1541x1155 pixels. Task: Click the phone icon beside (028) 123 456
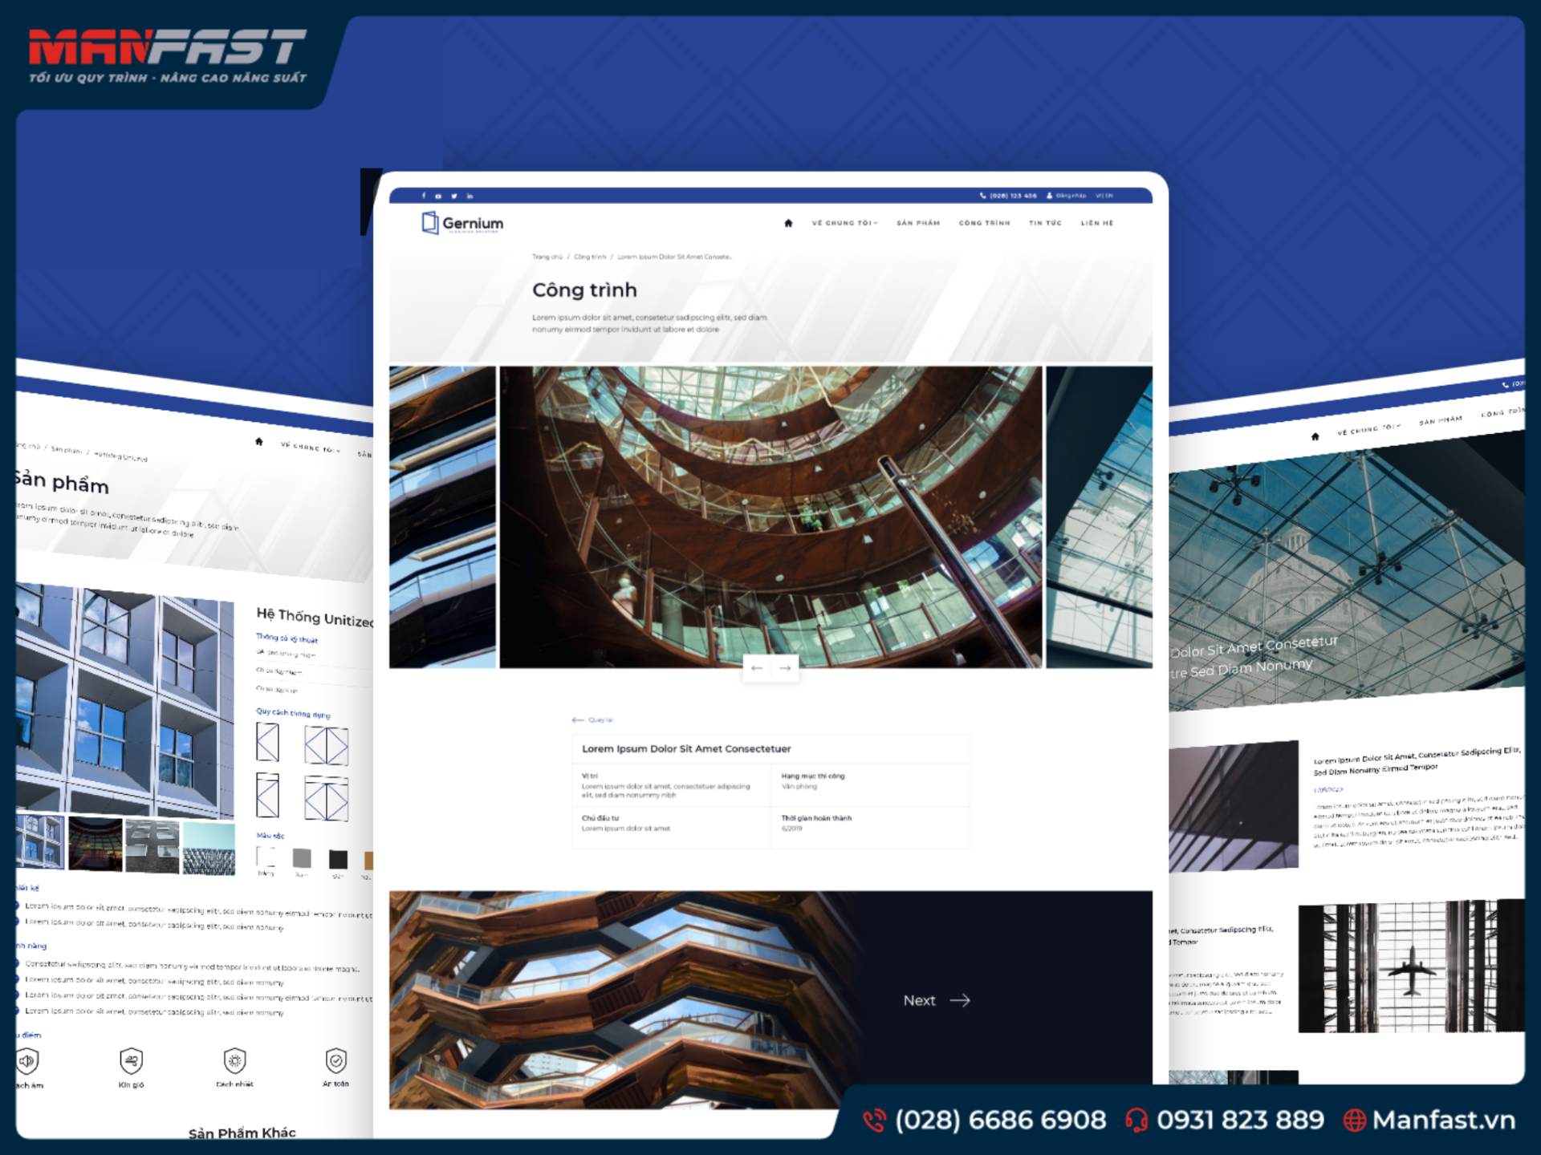pyautogui.click(x=982, y=196)
